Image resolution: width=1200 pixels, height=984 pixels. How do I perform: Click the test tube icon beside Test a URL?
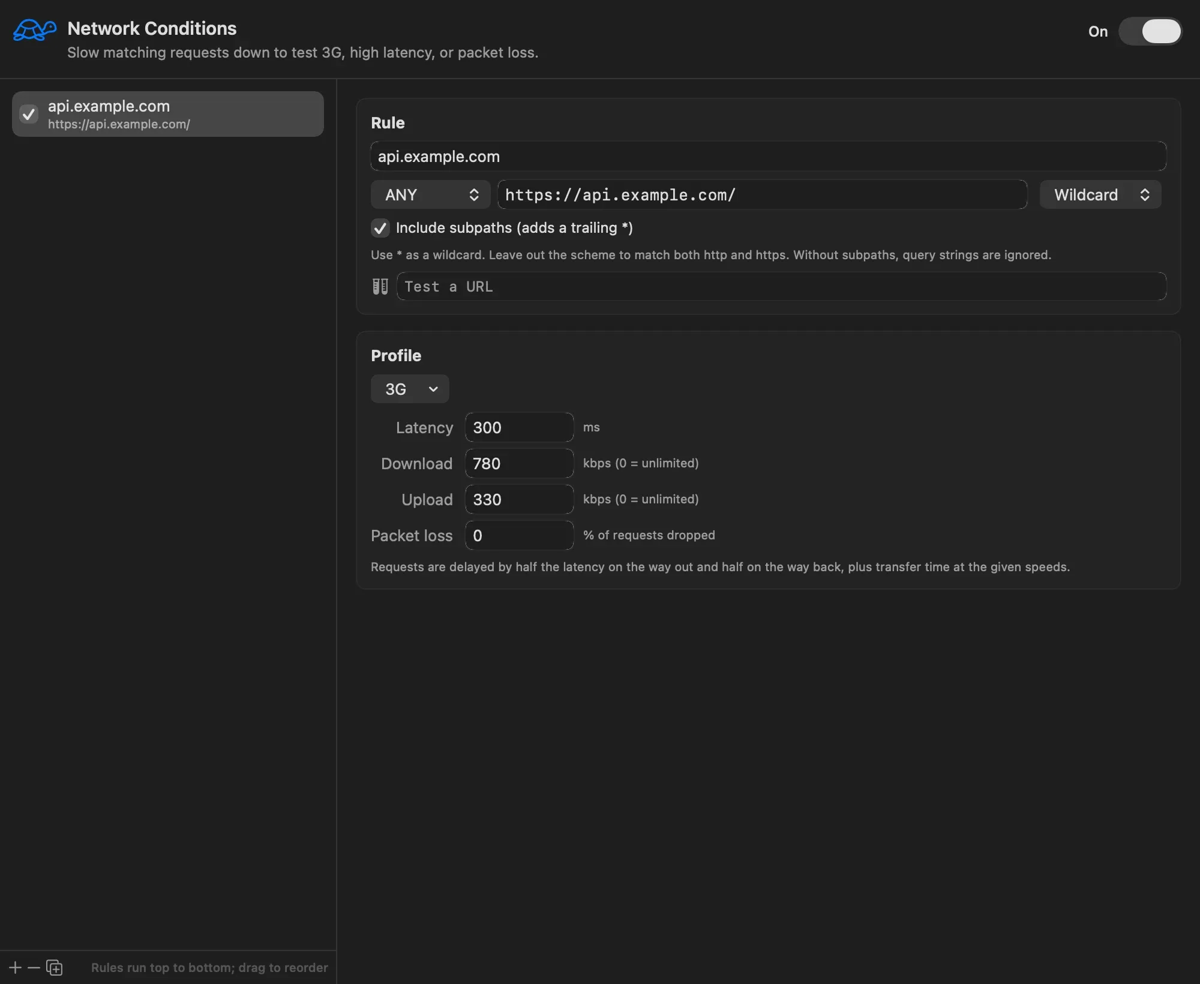(380, 287)
